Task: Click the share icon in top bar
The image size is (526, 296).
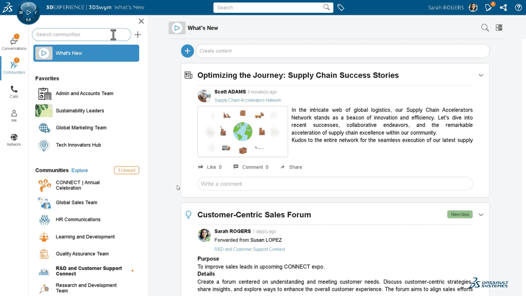Action: [x=503, y=7]
